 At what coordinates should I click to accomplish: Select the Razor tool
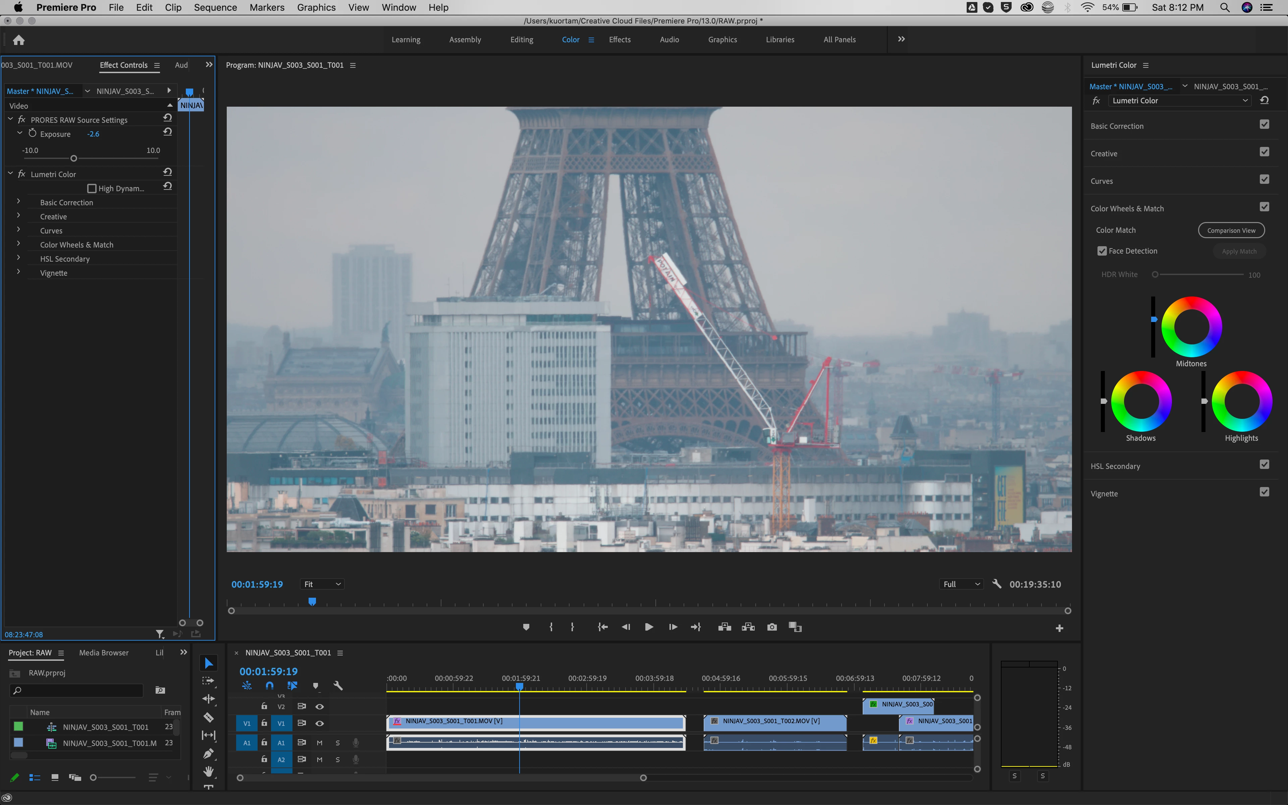point(209,717)
